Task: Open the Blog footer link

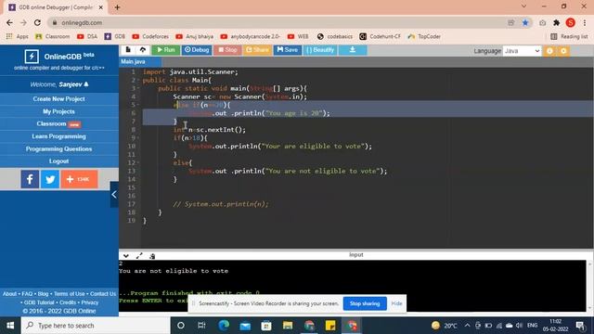Action: [x=43, y=294]
